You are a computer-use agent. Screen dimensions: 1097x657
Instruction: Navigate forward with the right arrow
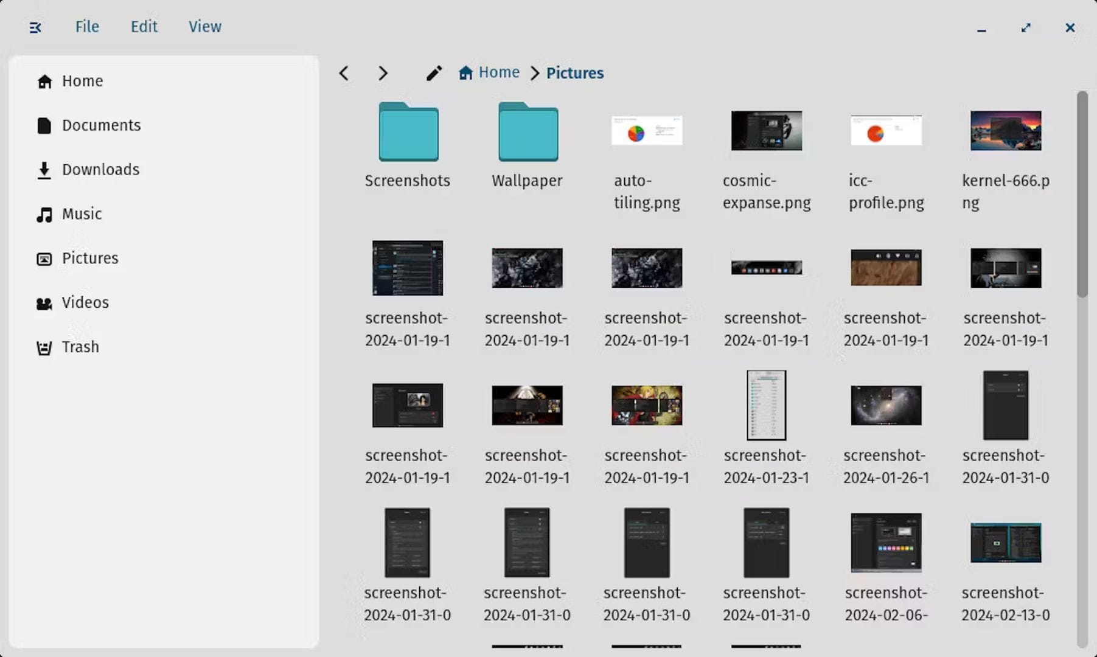click(x=383, y=73)
